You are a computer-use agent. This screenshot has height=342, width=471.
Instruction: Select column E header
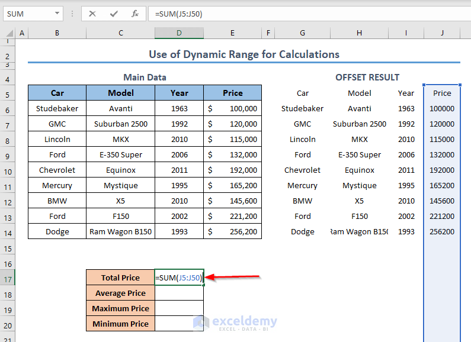[x=232, y=33]
